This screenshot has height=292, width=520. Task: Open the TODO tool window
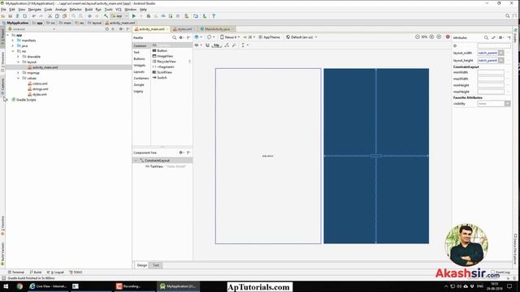[76, 273]
